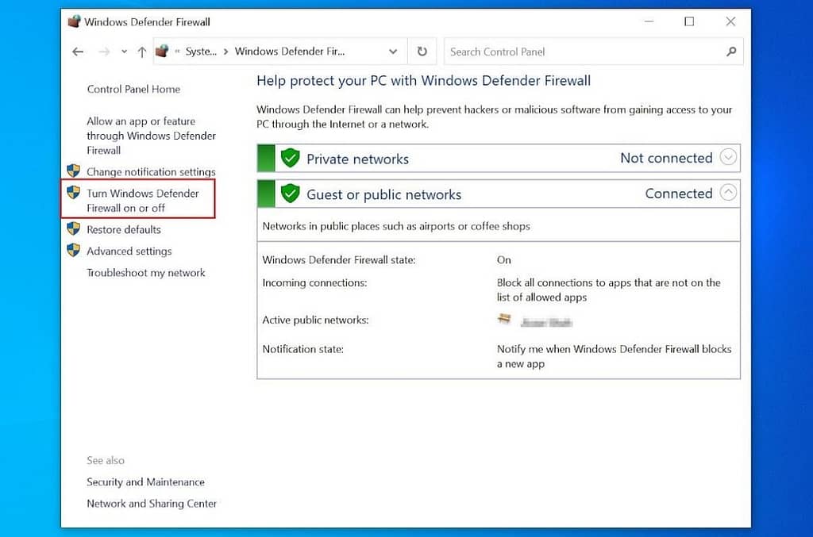Click the 'Connected' status text
This screenshot has width=813, height=537.
679,194
